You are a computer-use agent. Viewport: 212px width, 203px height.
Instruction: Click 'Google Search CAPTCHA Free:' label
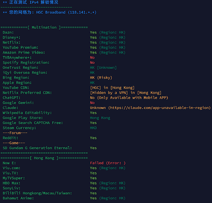pyautogui.click(x=33, y=123)
